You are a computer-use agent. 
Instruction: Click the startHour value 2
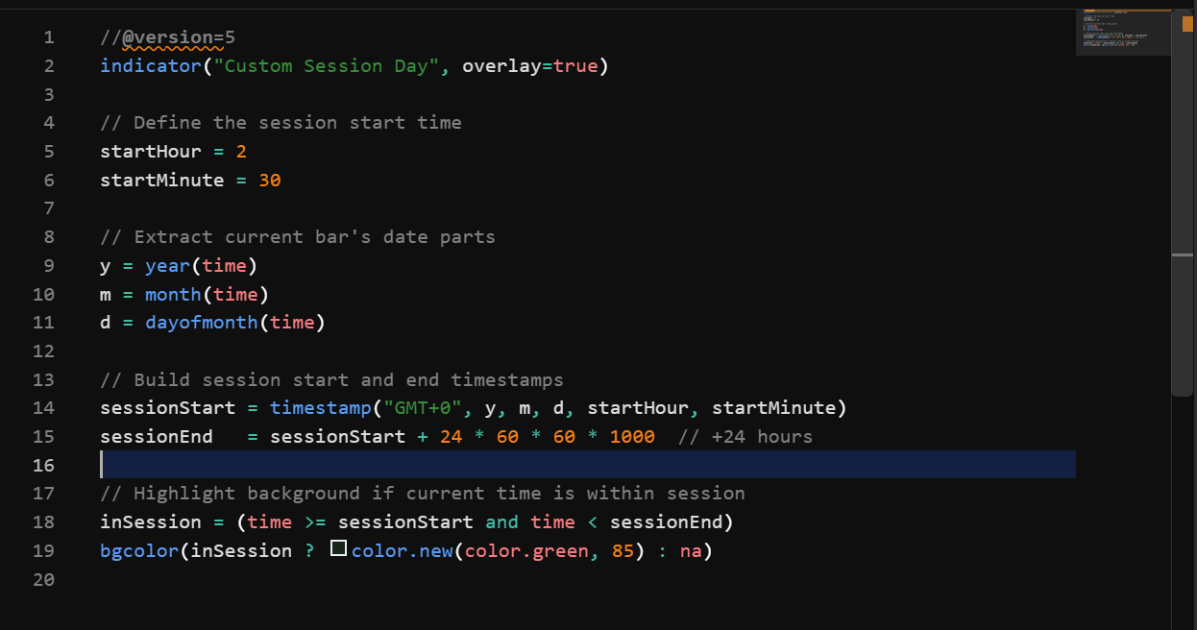coord(241,152)
